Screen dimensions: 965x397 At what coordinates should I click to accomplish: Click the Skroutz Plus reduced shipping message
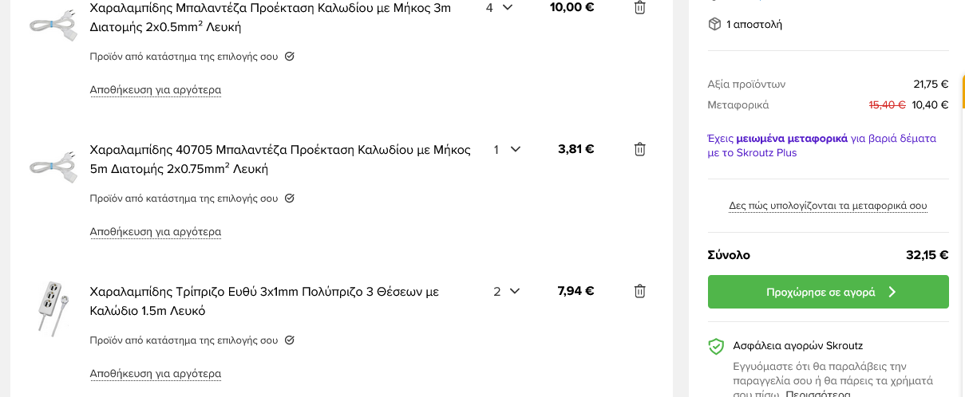(822, 145)
